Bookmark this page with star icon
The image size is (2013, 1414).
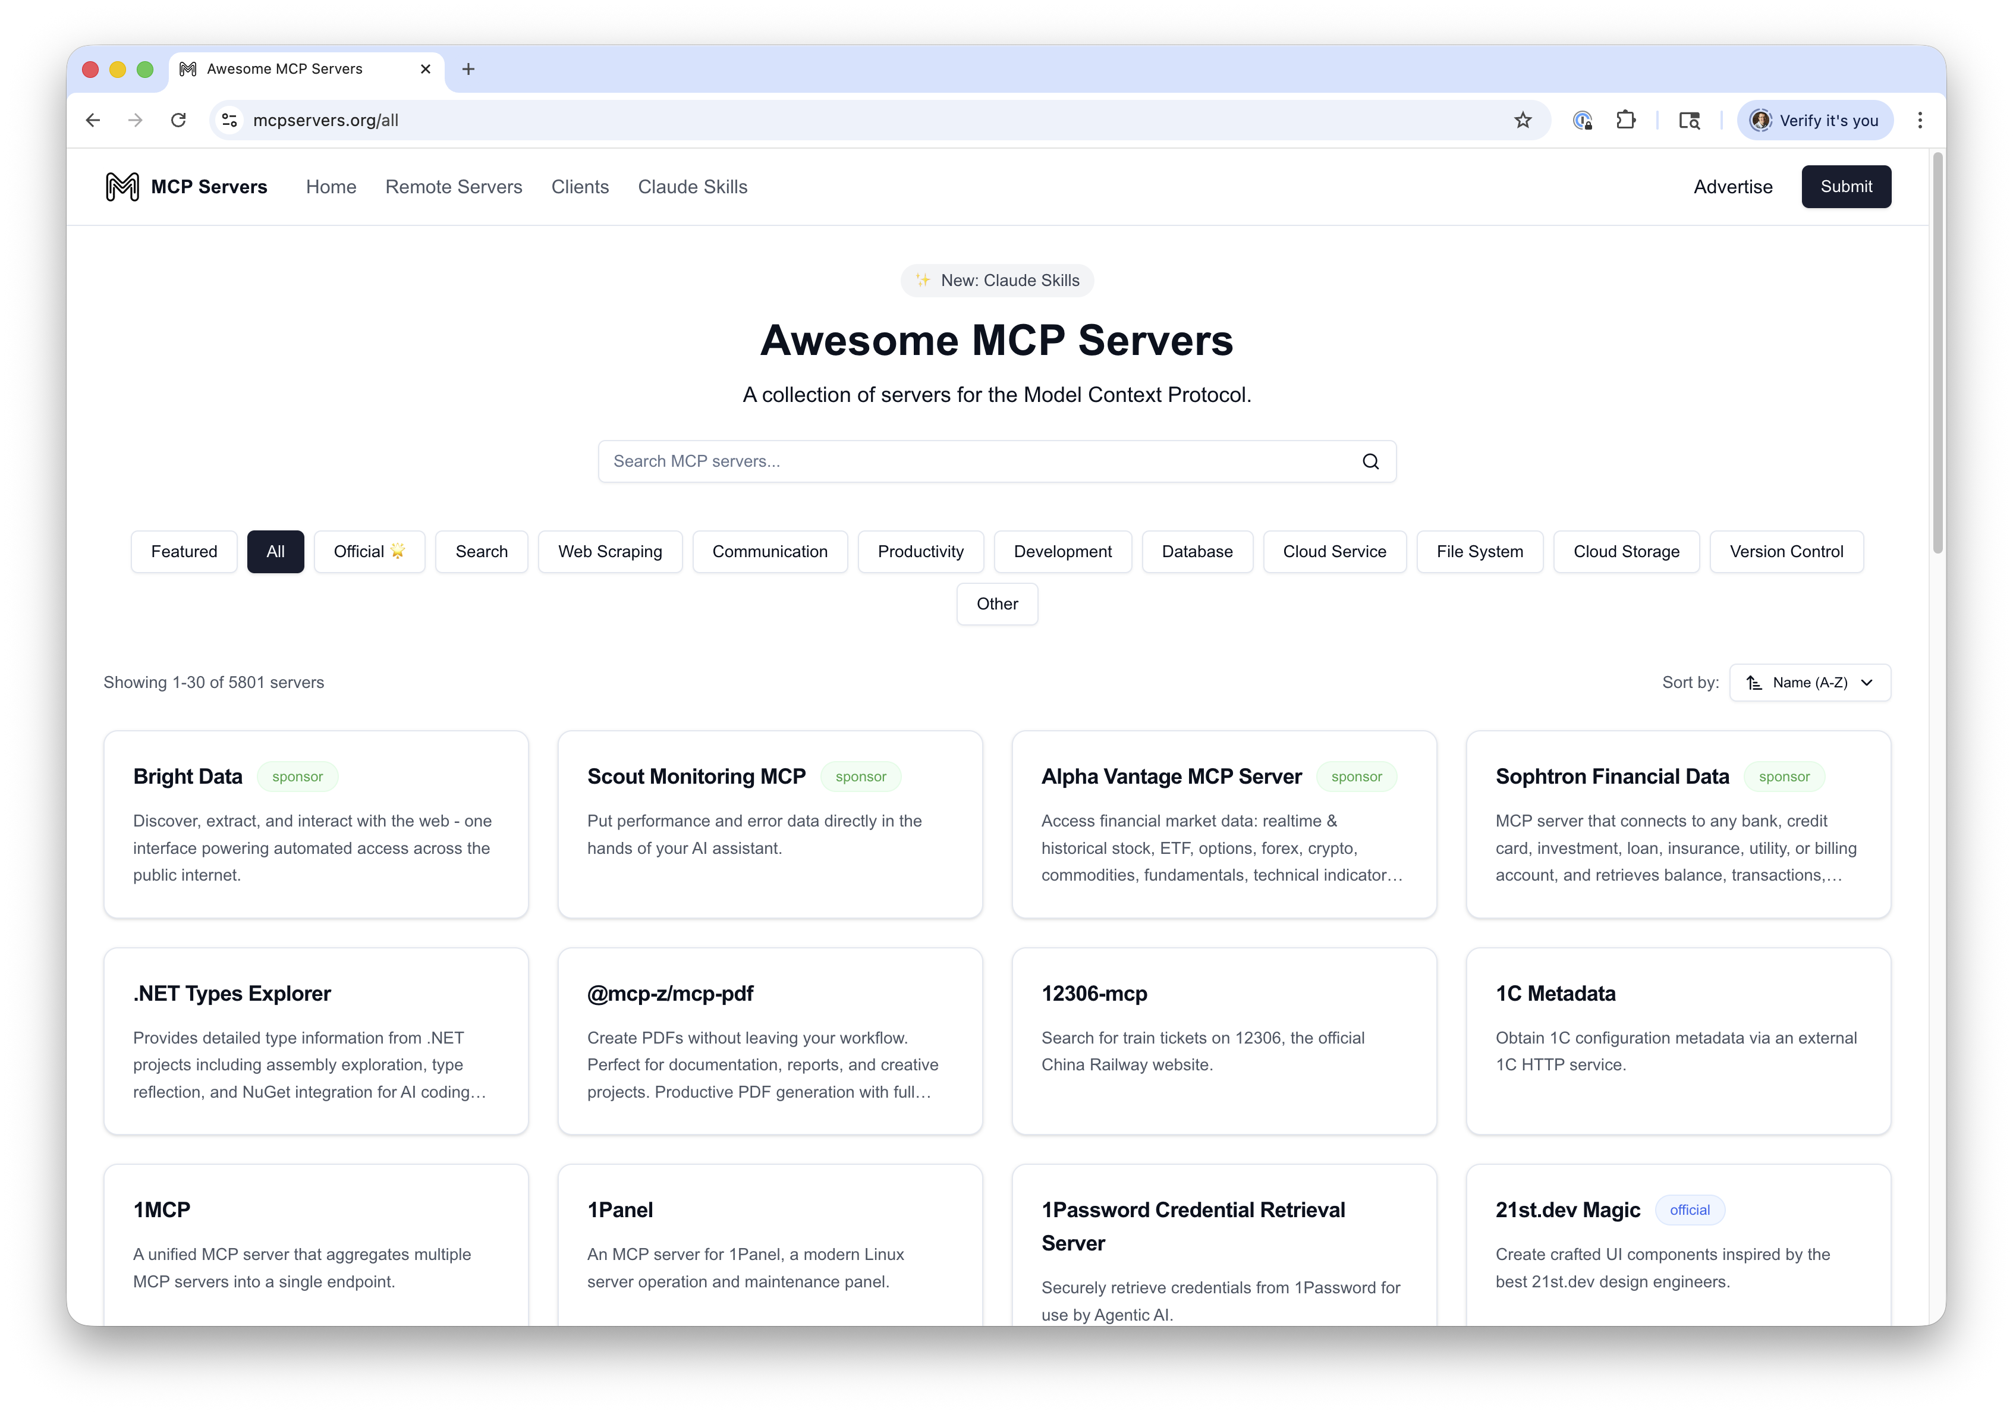[x=1523, y=120]
